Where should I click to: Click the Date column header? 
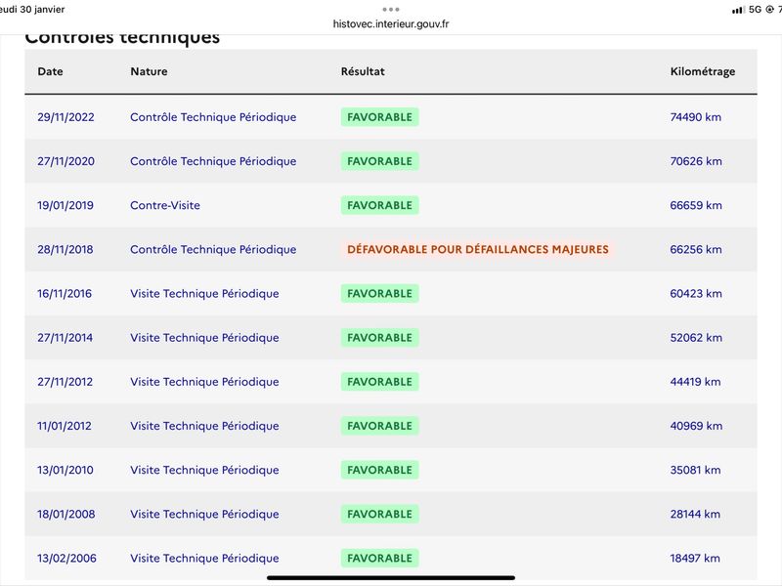[51, 71]
